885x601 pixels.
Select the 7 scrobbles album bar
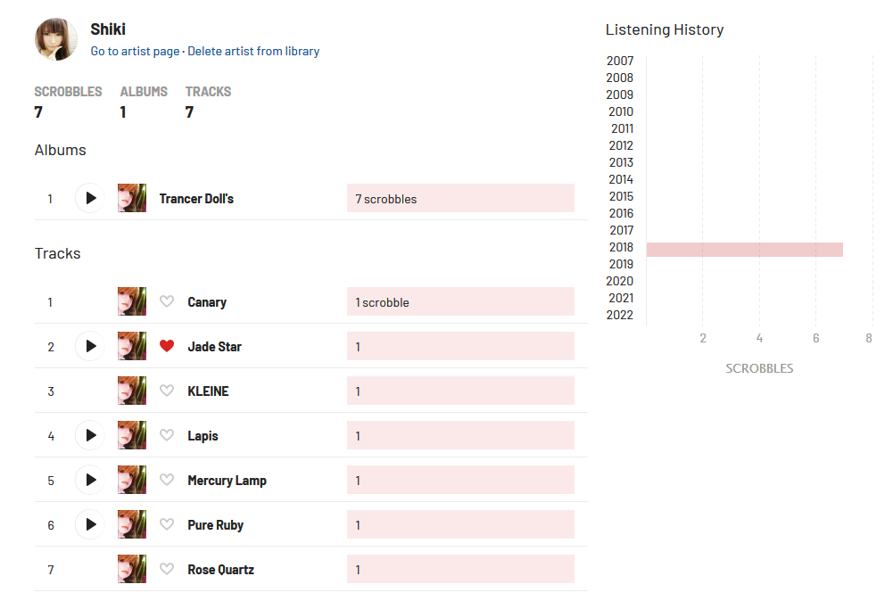point(459,199)
